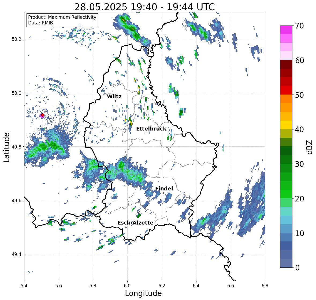Viewport: 316px width, 300px height.
Task: Click the 50 colorbar tick label
Action: (299, 95)
